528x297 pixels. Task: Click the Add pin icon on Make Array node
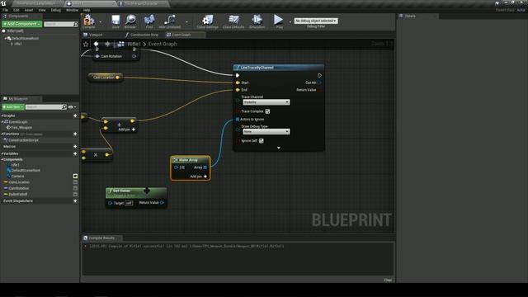205,177
